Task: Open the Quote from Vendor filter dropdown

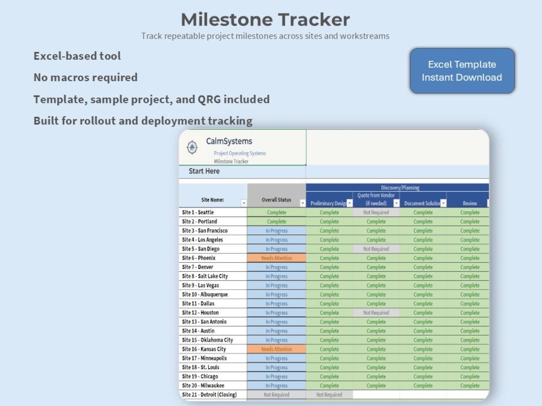Action: pos(396,204)
